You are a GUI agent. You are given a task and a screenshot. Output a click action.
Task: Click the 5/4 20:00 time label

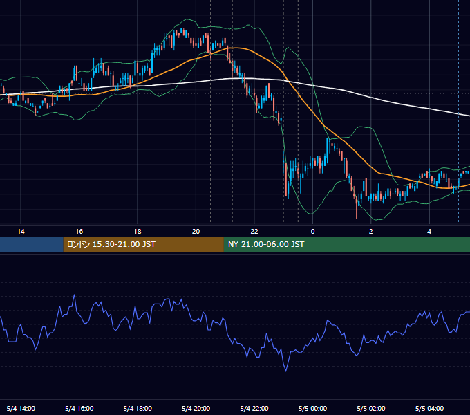click(x=196, y=408)
